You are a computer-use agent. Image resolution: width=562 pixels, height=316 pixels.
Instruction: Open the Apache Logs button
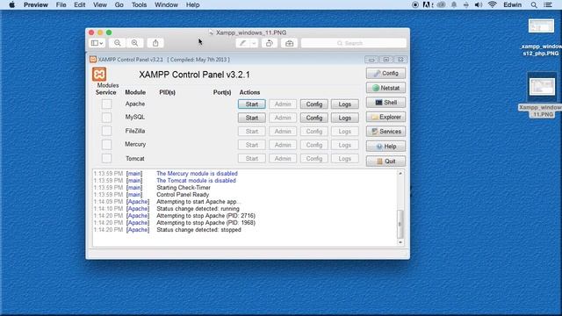click(x=345, y=104)
